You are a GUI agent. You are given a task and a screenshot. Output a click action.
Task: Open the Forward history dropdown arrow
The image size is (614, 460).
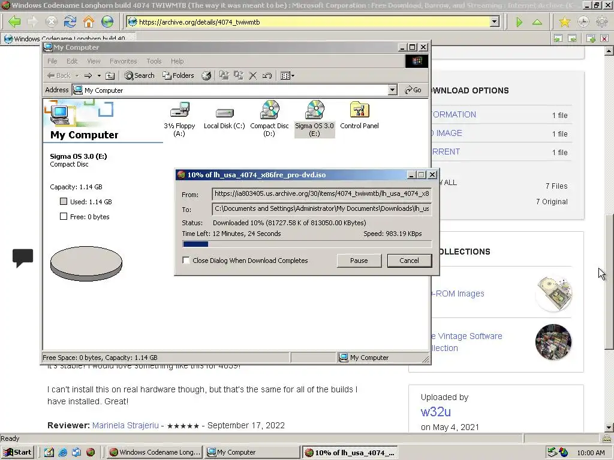[x=99, y=75]
